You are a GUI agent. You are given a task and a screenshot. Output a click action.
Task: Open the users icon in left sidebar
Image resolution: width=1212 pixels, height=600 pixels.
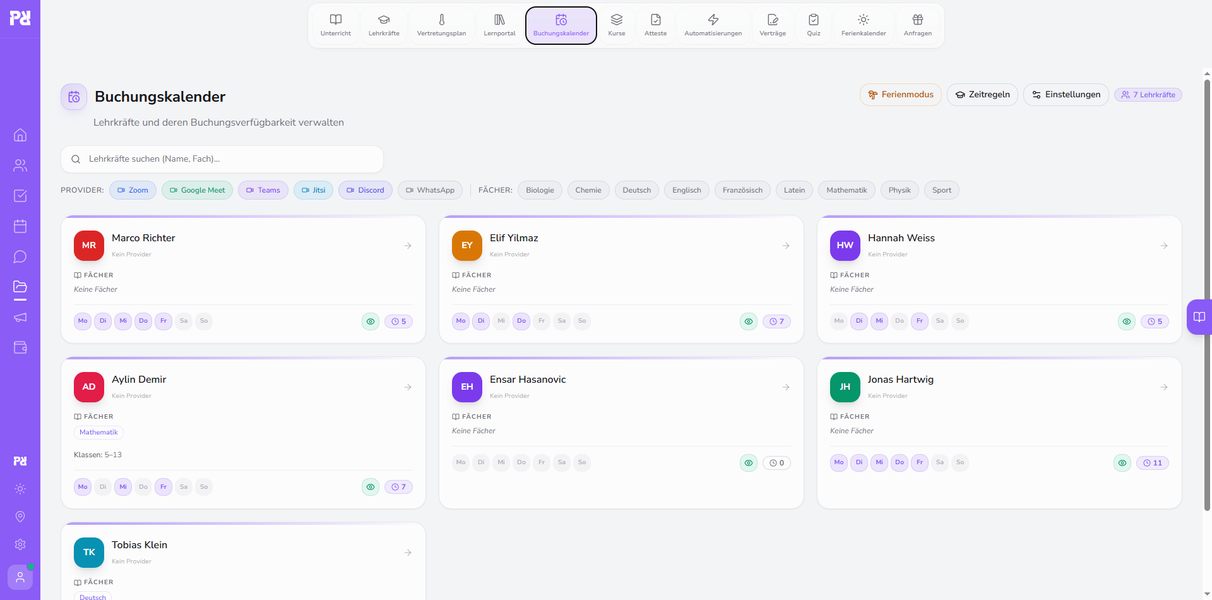pos(20,165)
